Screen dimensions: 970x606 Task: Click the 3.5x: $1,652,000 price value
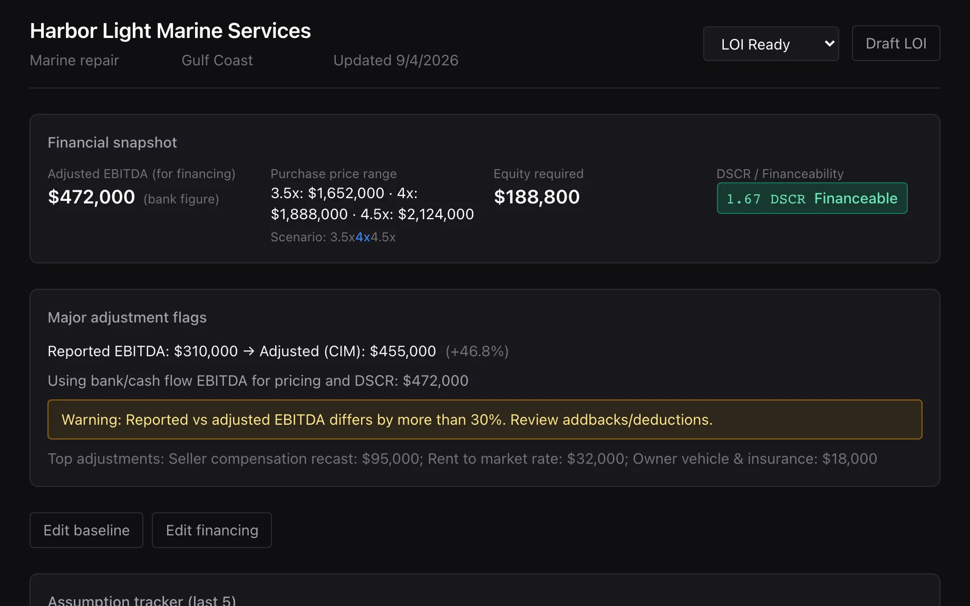[327, 193]
